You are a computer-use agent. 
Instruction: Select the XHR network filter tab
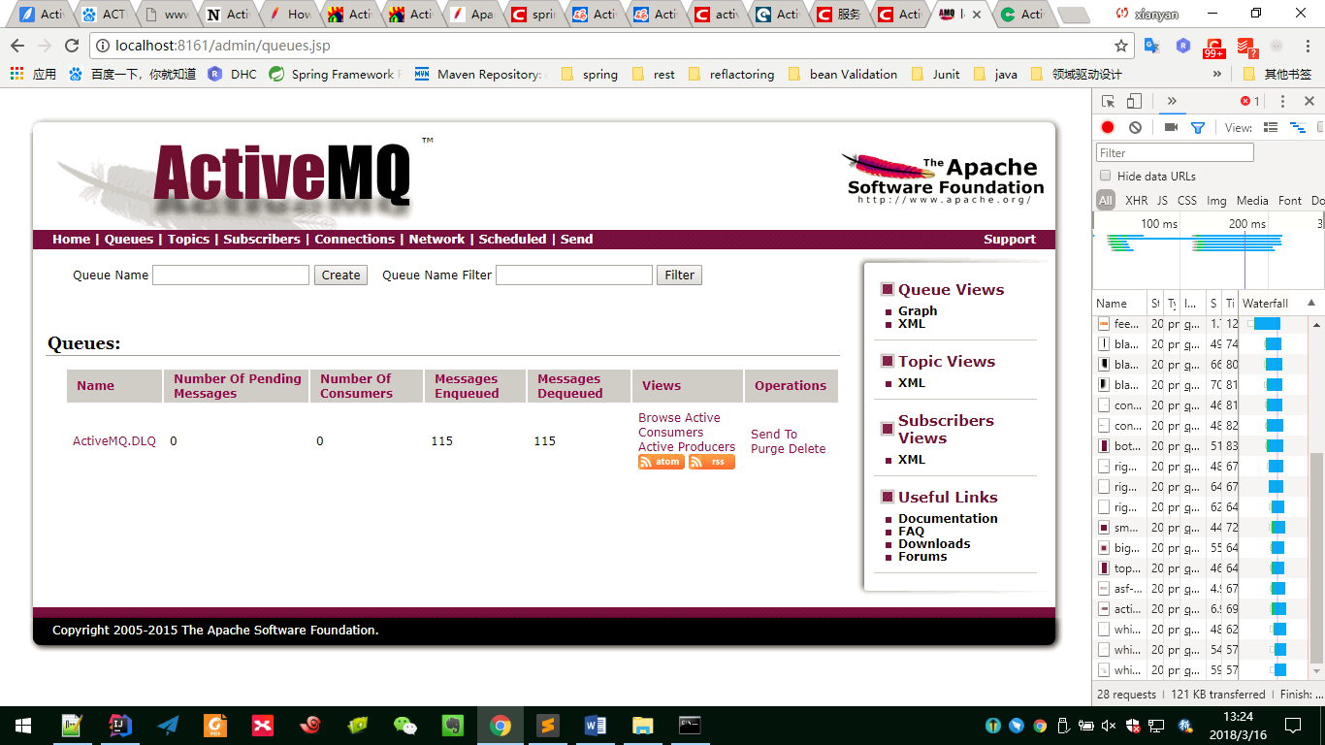(1136, 200)
